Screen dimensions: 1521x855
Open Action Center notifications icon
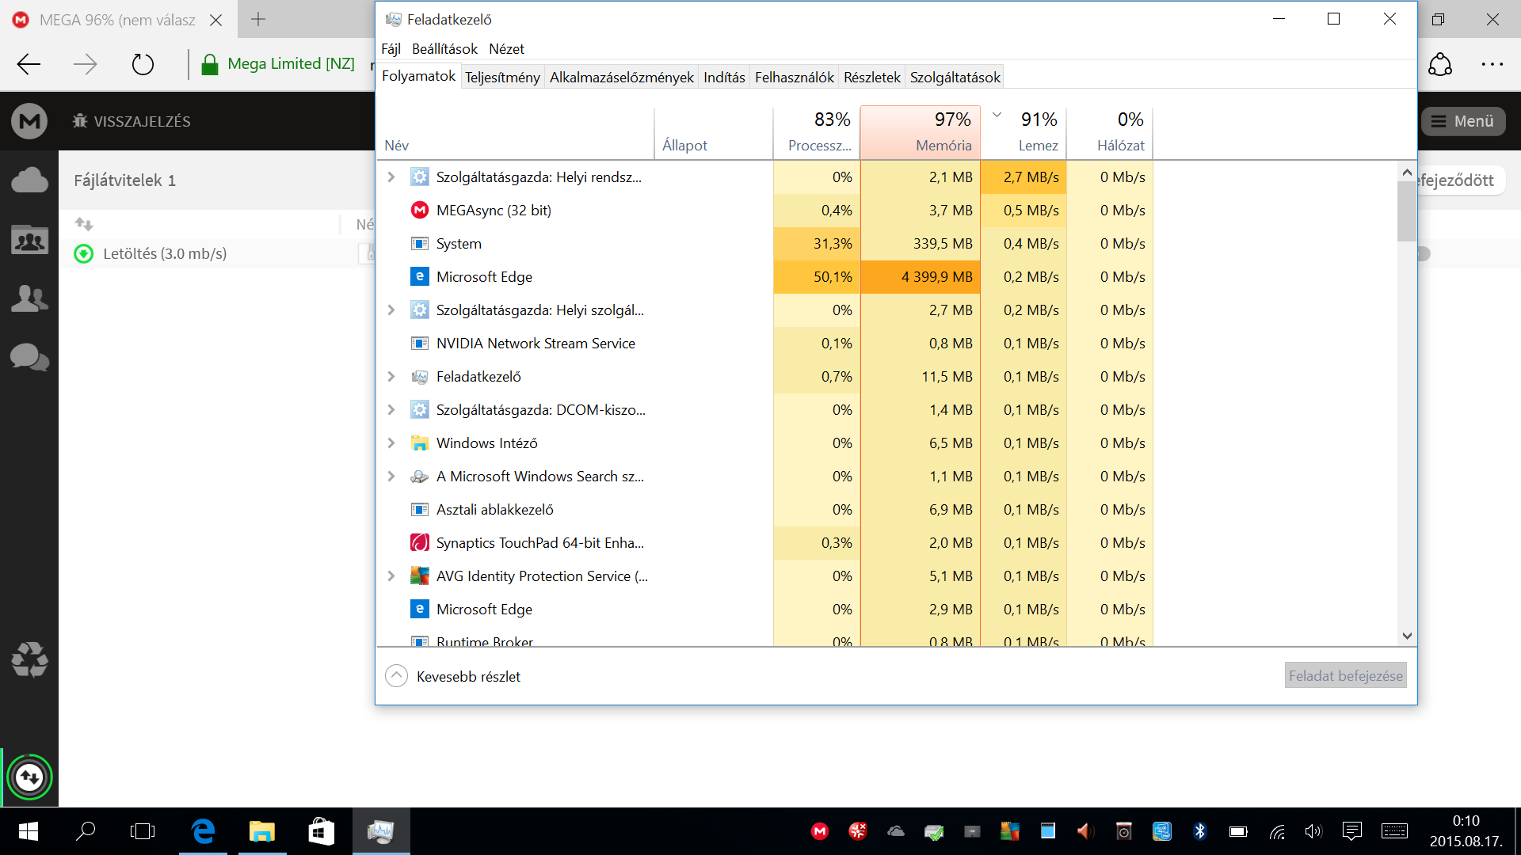point(1352,831)
